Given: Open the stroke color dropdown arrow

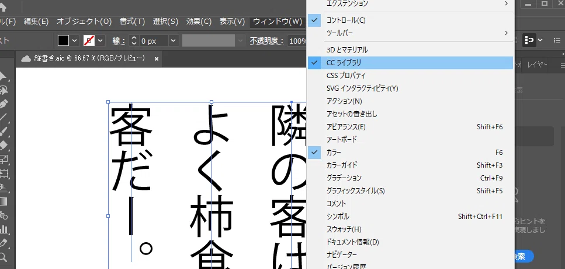Looking at the screenshot, I should [100, 41].
